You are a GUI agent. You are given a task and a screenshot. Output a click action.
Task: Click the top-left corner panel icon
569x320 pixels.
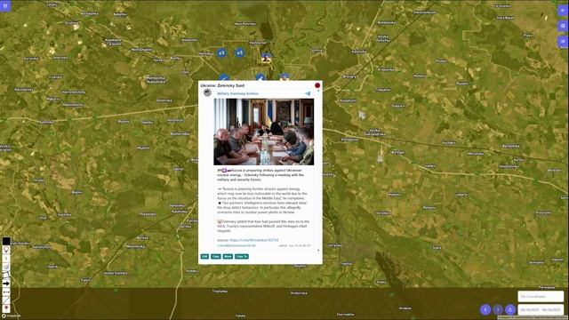click(5, 5)
